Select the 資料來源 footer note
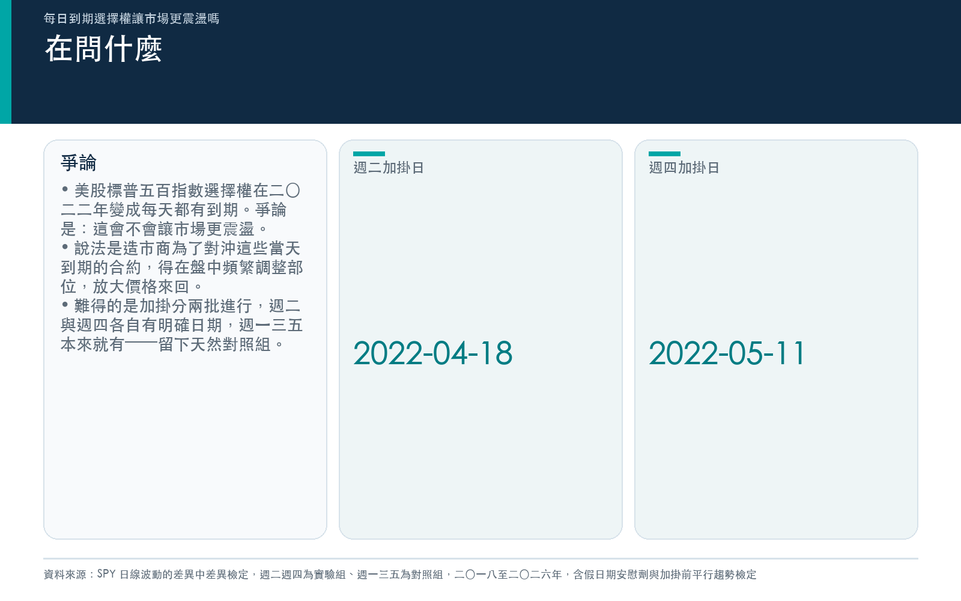 400,575
